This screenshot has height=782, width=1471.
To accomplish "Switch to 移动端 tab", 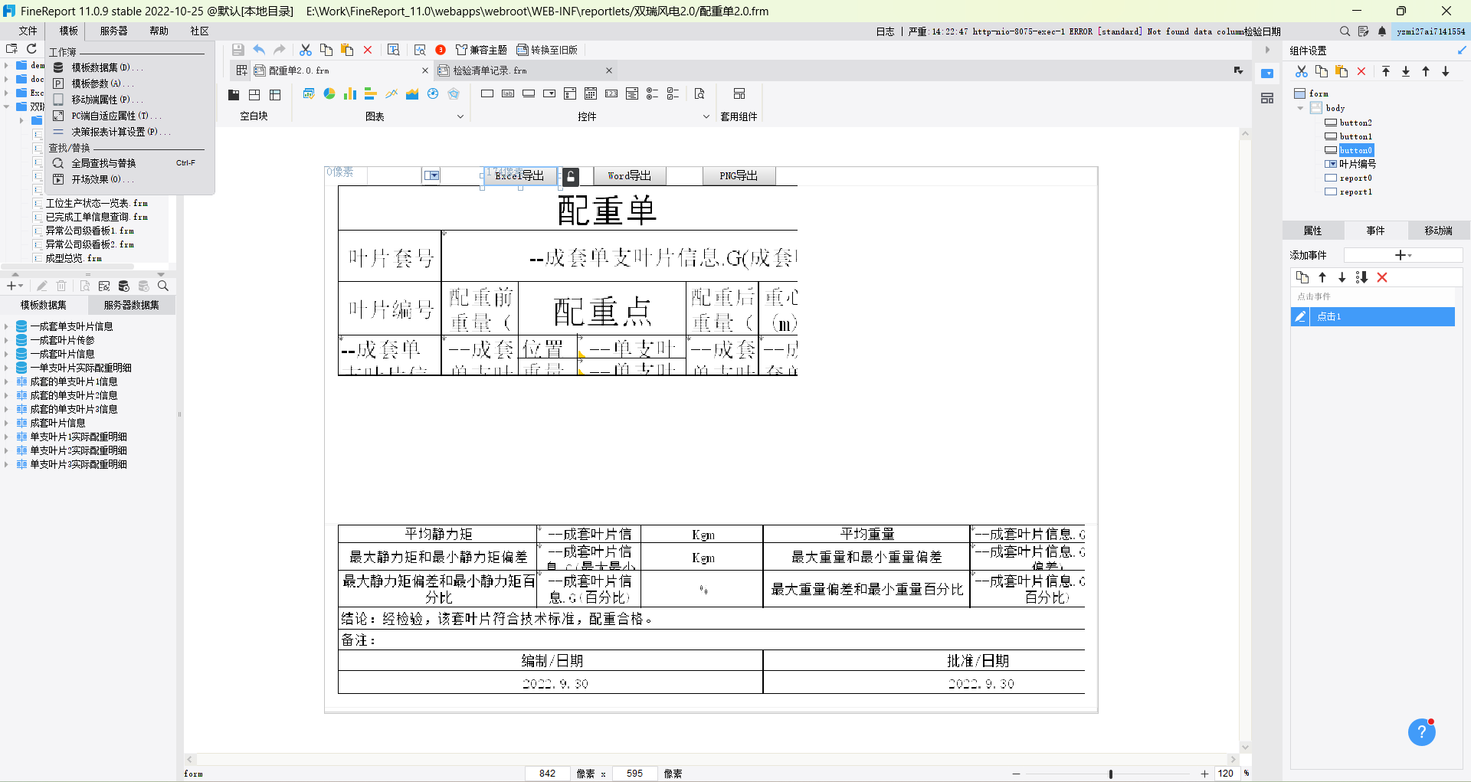I will tap(1438, 231).
